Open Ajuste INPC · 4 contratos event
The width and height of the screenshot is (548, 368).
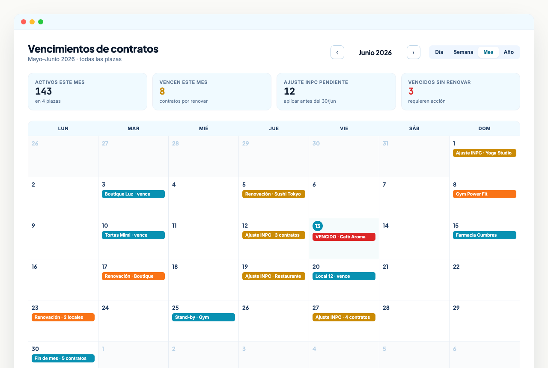(344, 317)
